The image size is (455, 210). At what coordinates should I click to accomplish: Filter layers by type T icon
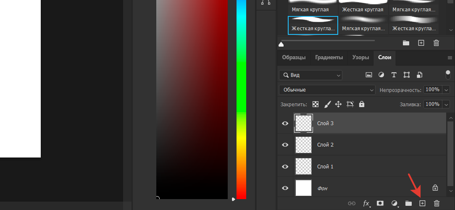(x=394, y=75)
